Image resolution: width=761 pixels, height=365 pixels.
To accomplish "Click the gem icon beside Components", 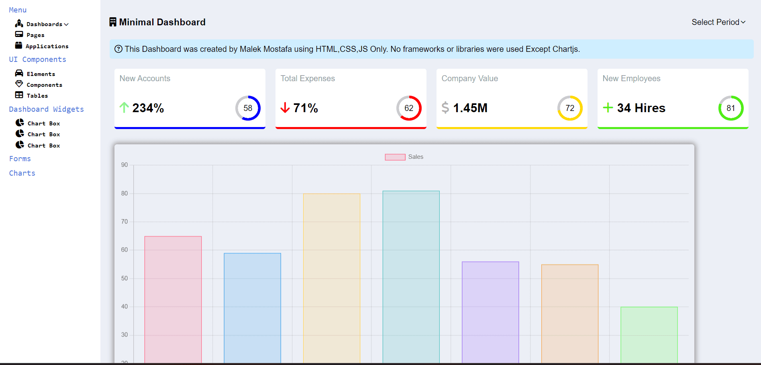I will tap(19, 84).
